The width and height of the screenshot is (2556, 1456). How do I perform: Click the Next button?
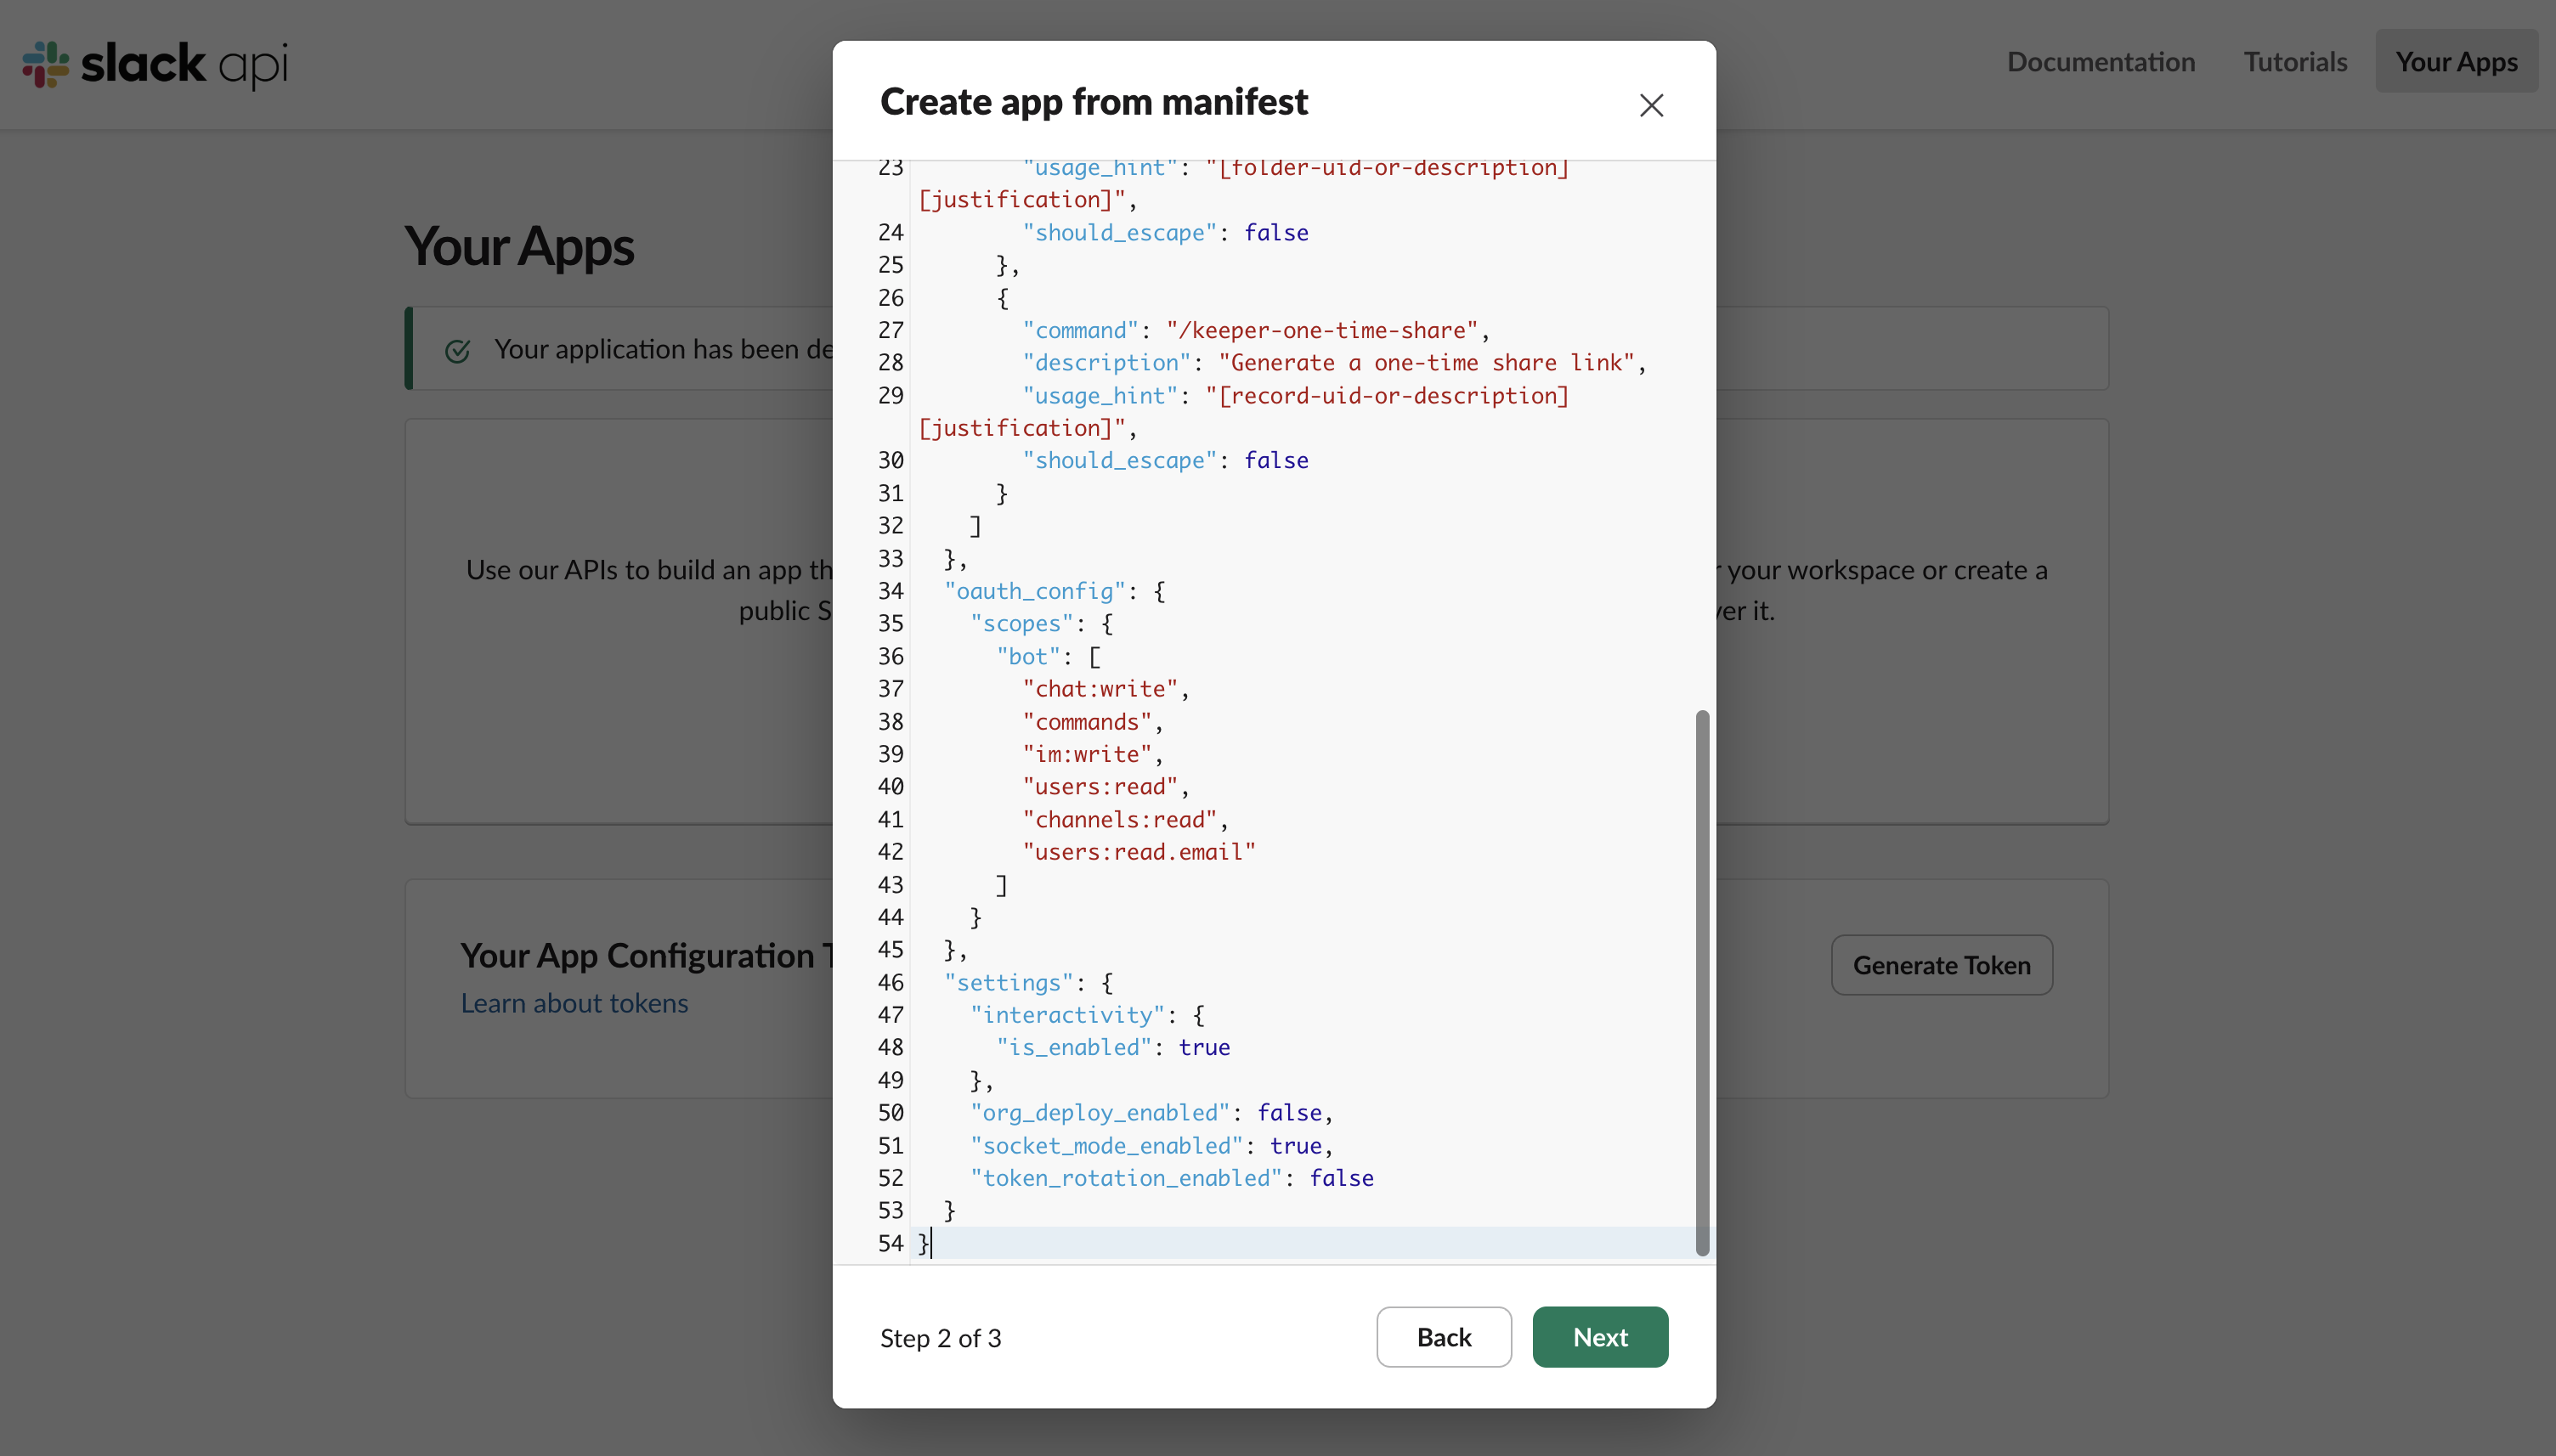[1599, 1337]
